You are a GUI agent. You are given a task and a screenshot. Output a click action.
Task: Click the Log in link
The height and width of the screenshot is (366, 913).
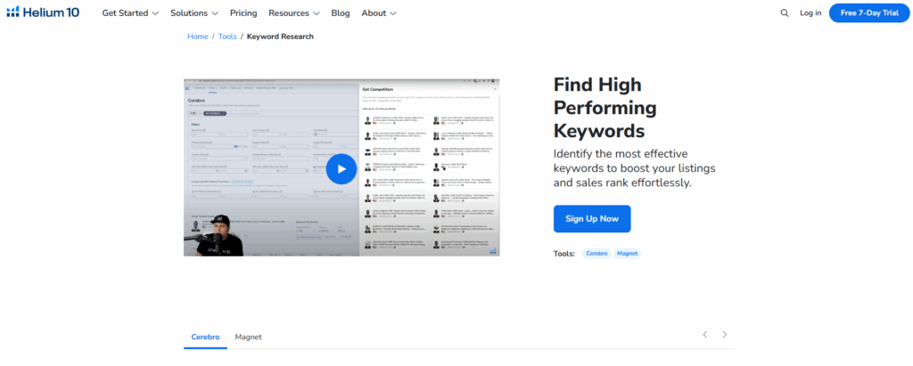810,12
